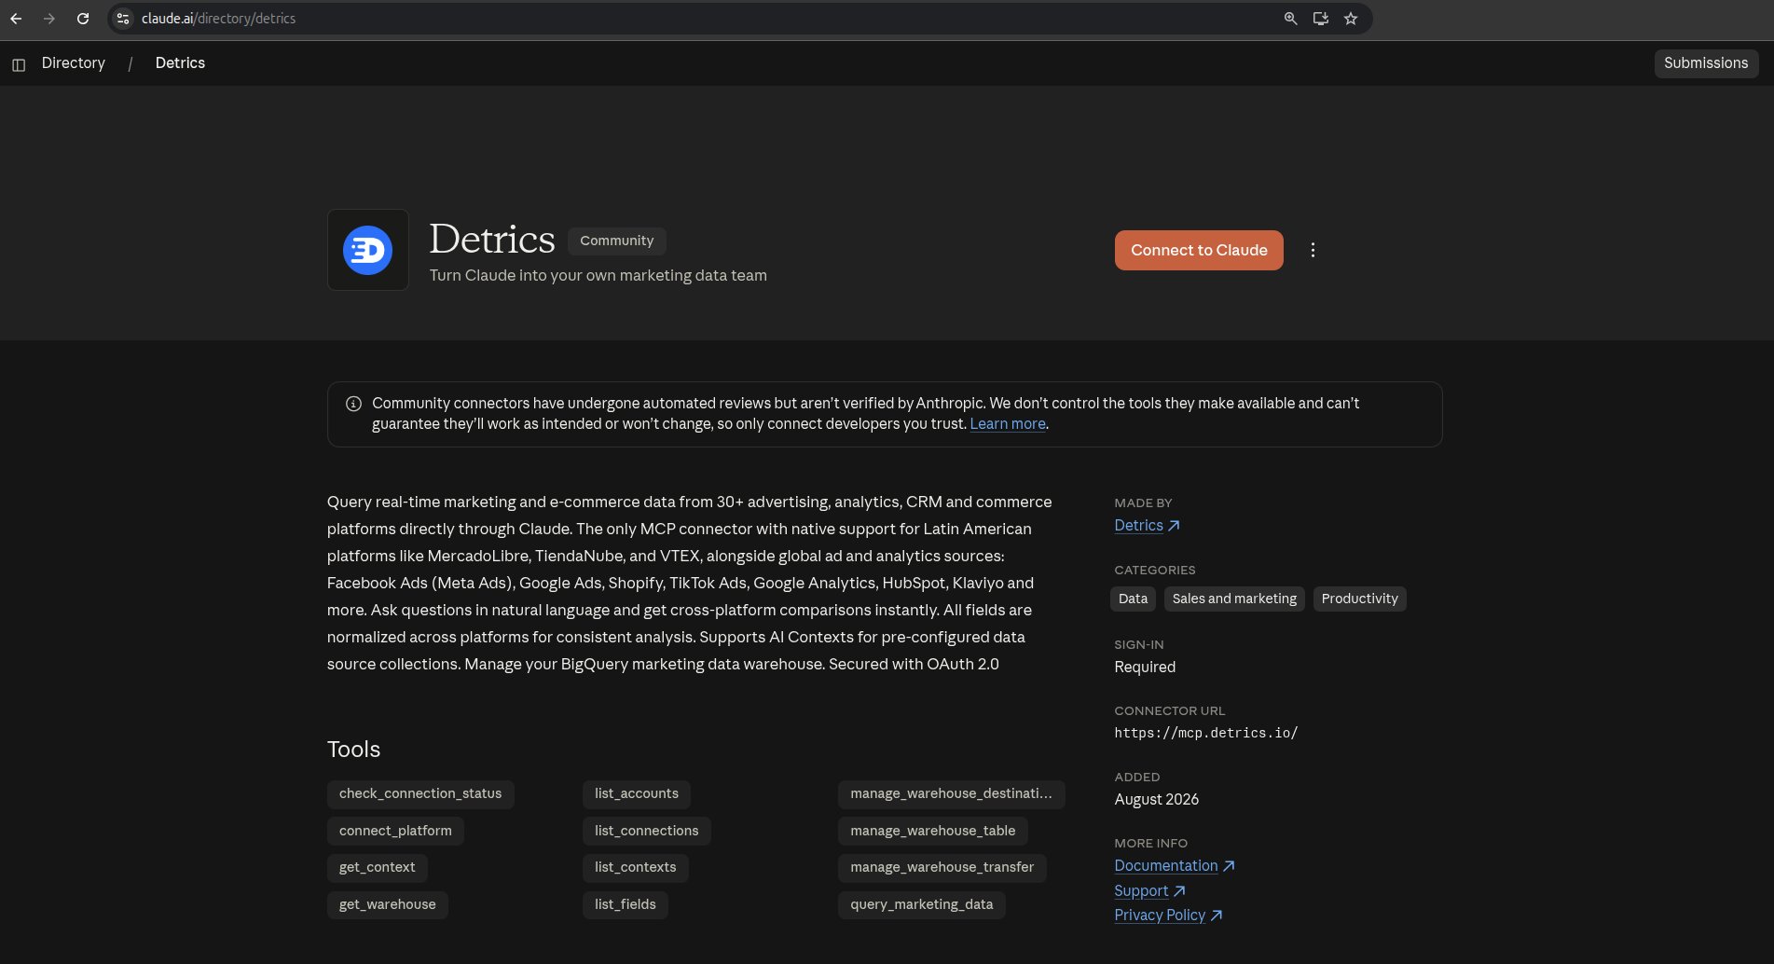Click the Detrics breadcrumb item
The height and width of the screenshot is (964, 1774).
click(x=180, y=63)
